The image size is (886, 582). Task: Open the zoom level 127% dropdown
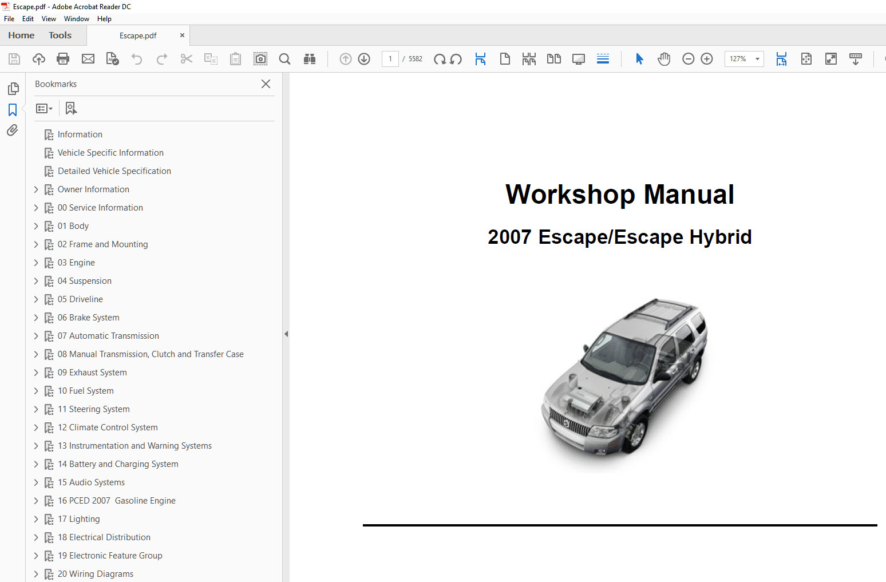click(757, 59)
